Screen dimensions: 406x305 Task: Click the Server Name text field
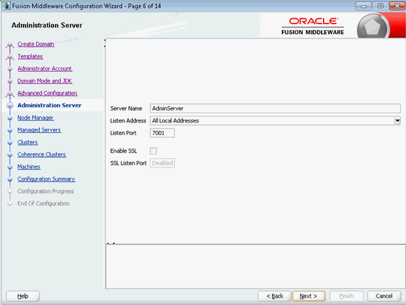tap(275, 108)
